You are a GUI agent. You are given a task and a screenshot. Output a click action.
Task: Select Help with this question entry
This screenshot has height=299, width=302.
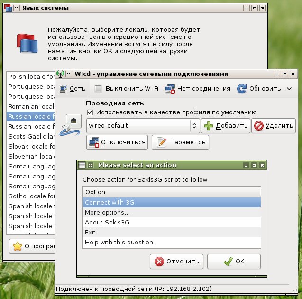(172, 243)
